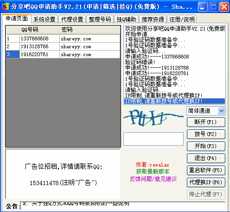230x212 pixels.
Task: Click the QQ号码 column header
Action: [x=39, y=30]
